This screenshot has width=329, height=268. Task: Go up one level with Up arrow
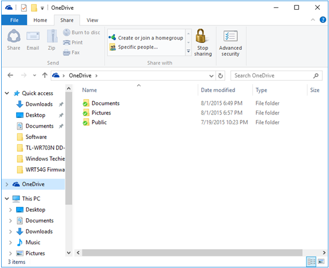coord(45,75)
